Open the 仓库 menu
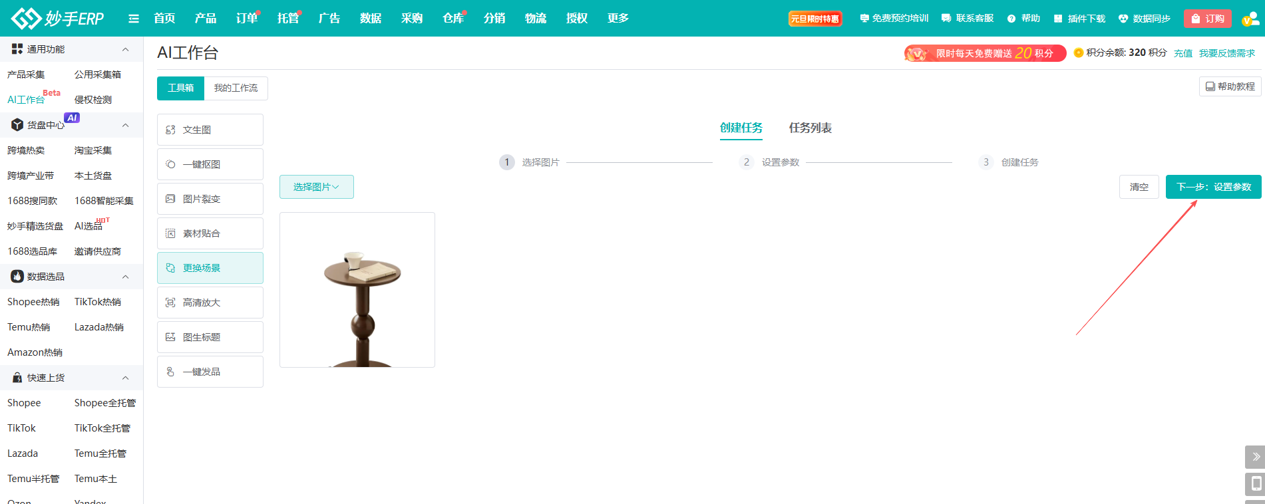The image size is (1265, 504). [453, 19]
